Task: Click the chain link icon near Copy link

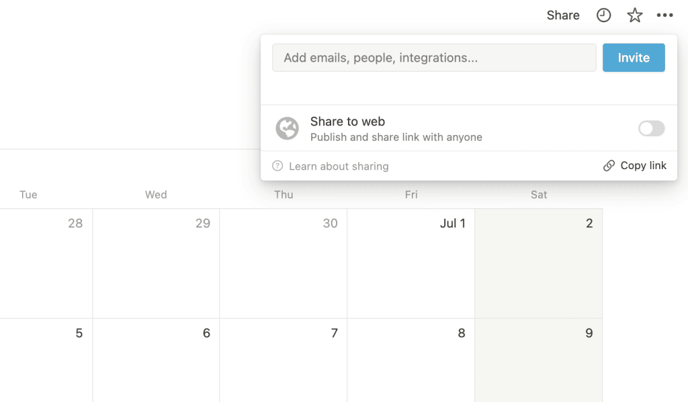Action: pyautogui.click(x=609, y=166)
